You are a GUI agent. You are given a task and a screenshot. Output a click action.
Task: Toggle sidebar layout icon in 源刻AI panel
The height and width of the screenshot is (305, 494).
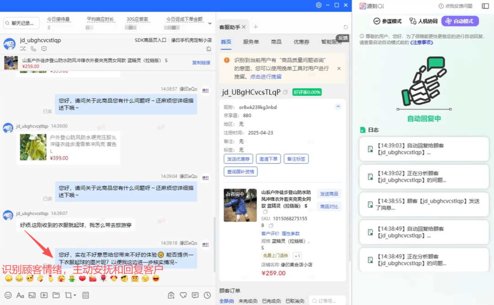(485, 6)
